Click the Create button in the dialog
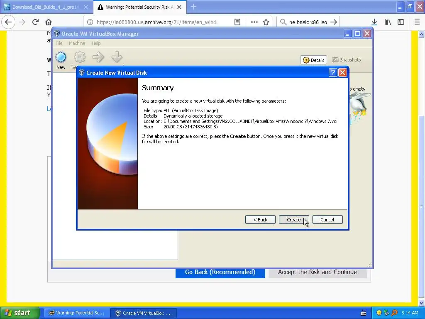The width and height of the screenshot is (425, 319). [x=294, y=220]
